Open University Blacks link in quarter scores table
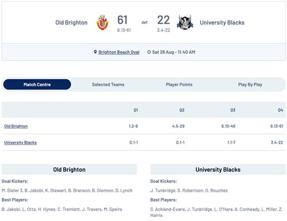This screenshot has height=221, width=287. click(x=21, y=142)
